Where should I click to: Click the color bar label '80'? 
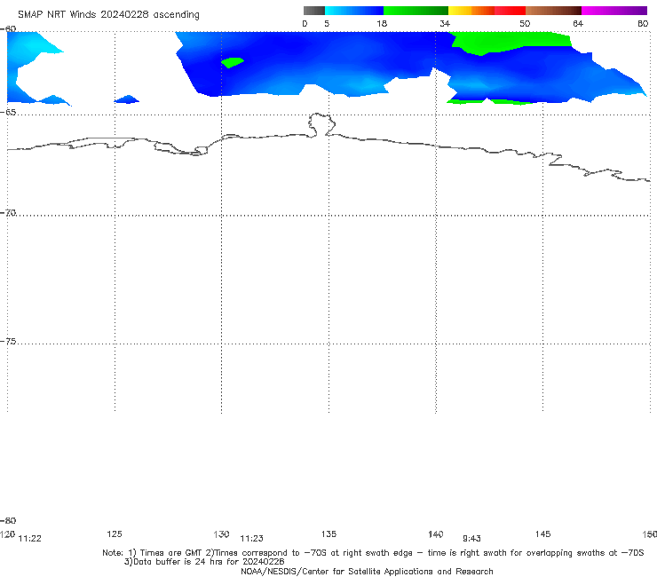click(x=643, y=24)
